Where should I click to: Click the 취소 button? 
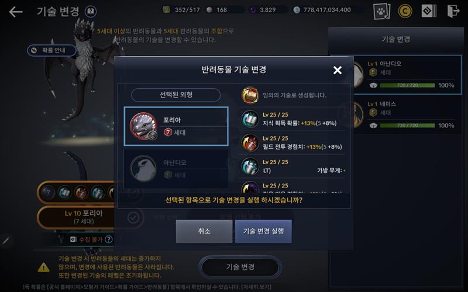point(204,231)
